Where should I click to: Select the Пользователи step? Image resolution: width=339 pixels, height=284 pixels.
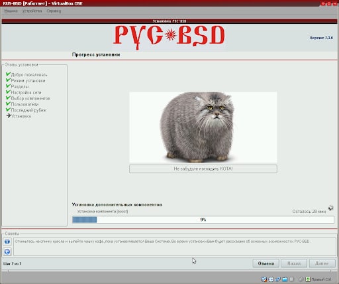click(x=24, y=104)
